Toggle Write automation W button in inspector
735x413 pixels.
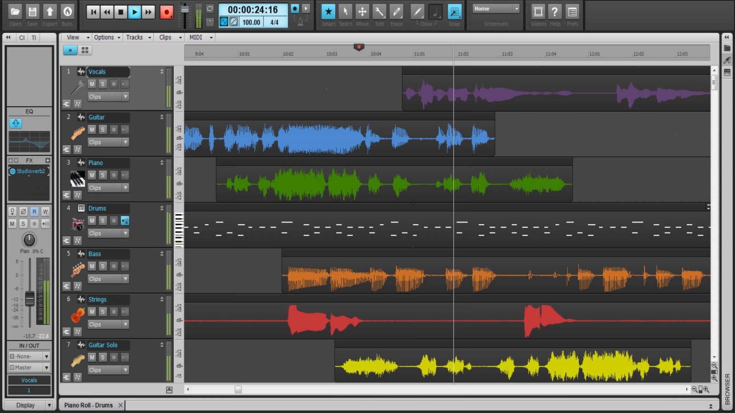(46, 211)
